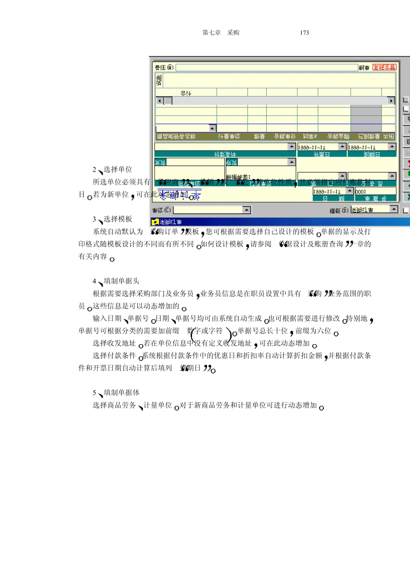410x580 pixels.
Task: Open the 付款条件 dropdown arrow
Action: tap(292, 147)
